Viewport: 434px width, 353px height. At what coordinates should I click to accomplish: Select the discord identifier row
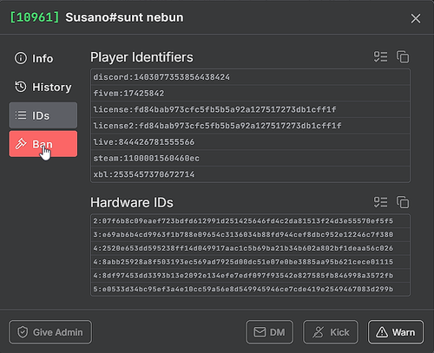(x=250, y=77)
